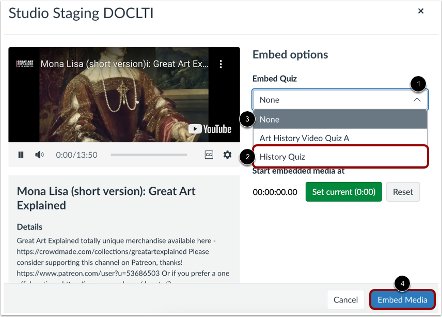
Task: Click the YouTube logo on video
Action: click(210, 129)
